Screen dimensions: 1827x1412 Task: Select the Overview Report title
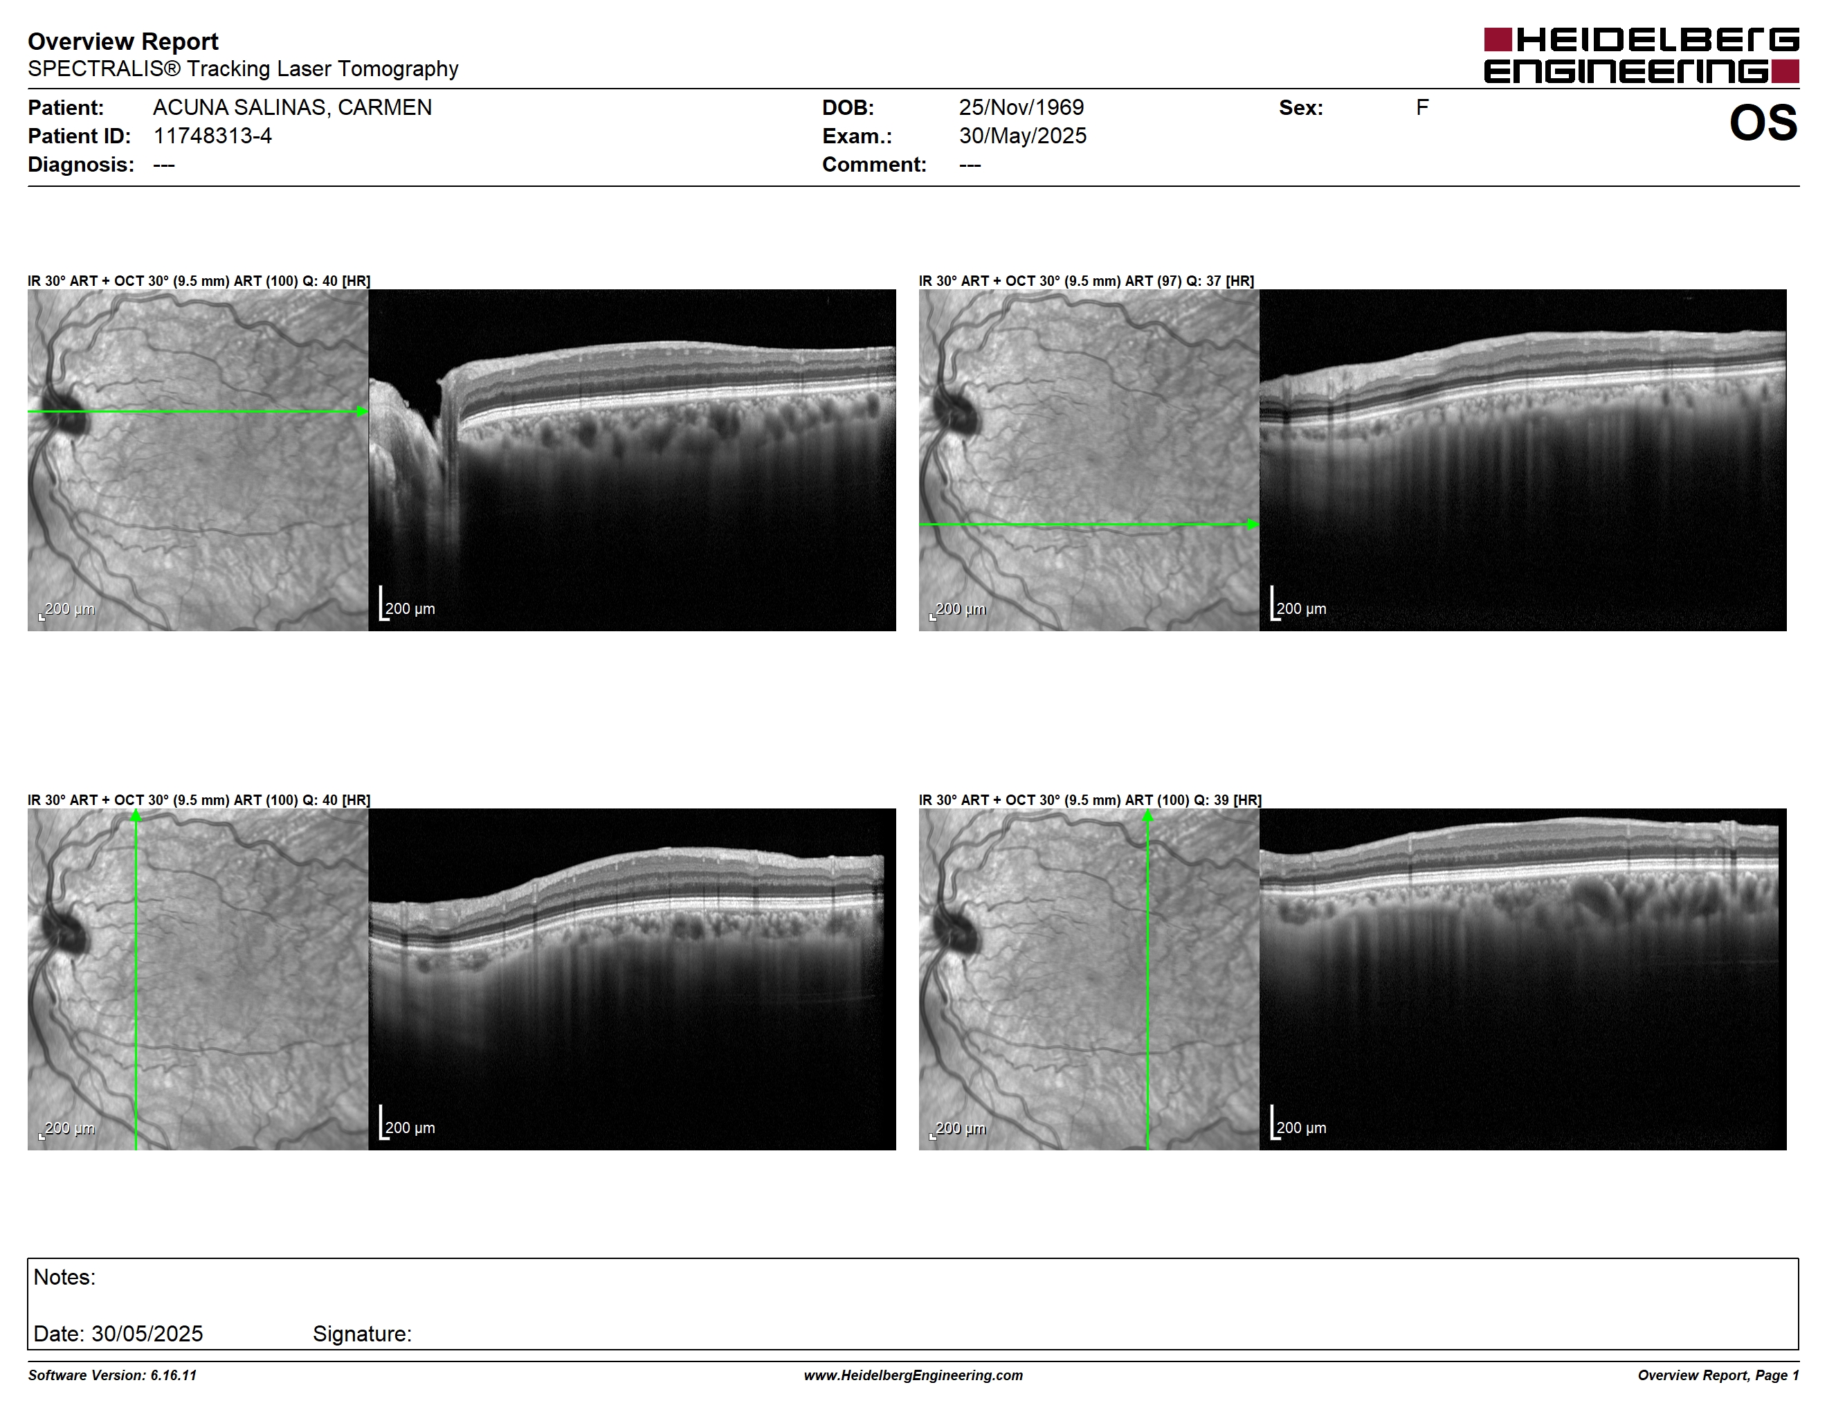123,41
